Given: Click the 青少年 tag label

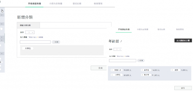Looking at the screenshot, I should [x=147, y=75].
